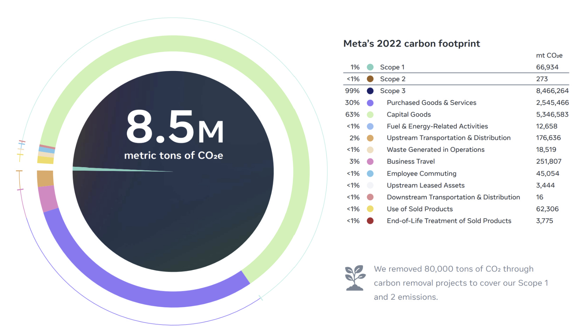Click the value 8,466,264

point(553,91)
